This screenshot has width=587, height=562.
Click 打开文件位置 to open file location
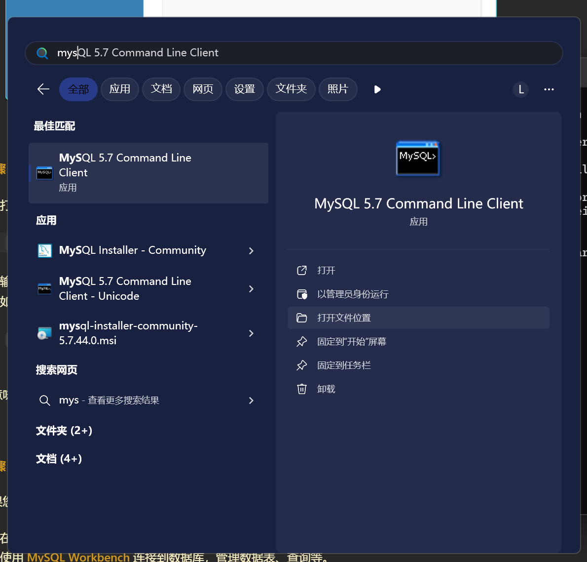pyautogui.click(x=344, y=318)
